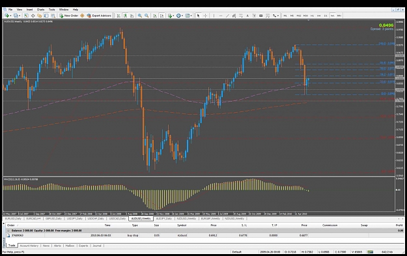This screenshot has height=256, width=407.
Task: Select the Trendline drawing tool
Action: click(x=227, y=16)
